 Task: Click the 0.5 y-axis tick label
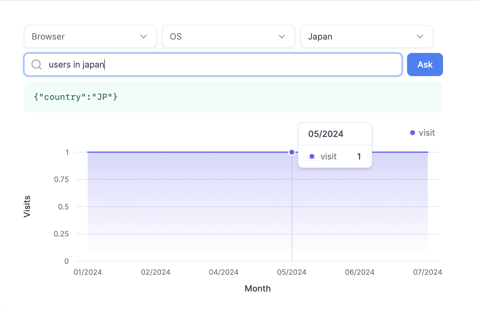coord(63,207)
